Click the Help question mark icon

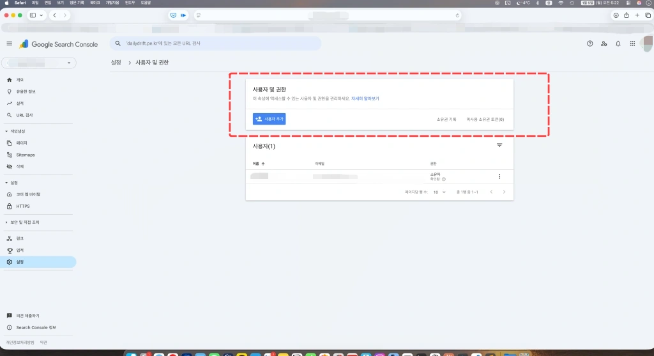click(x=589, y=43)
